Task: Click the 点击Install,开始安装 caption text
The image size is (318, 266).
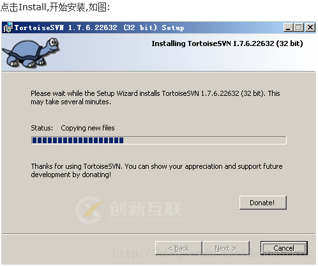Action: pyautogui.click(x=55, y=7)
